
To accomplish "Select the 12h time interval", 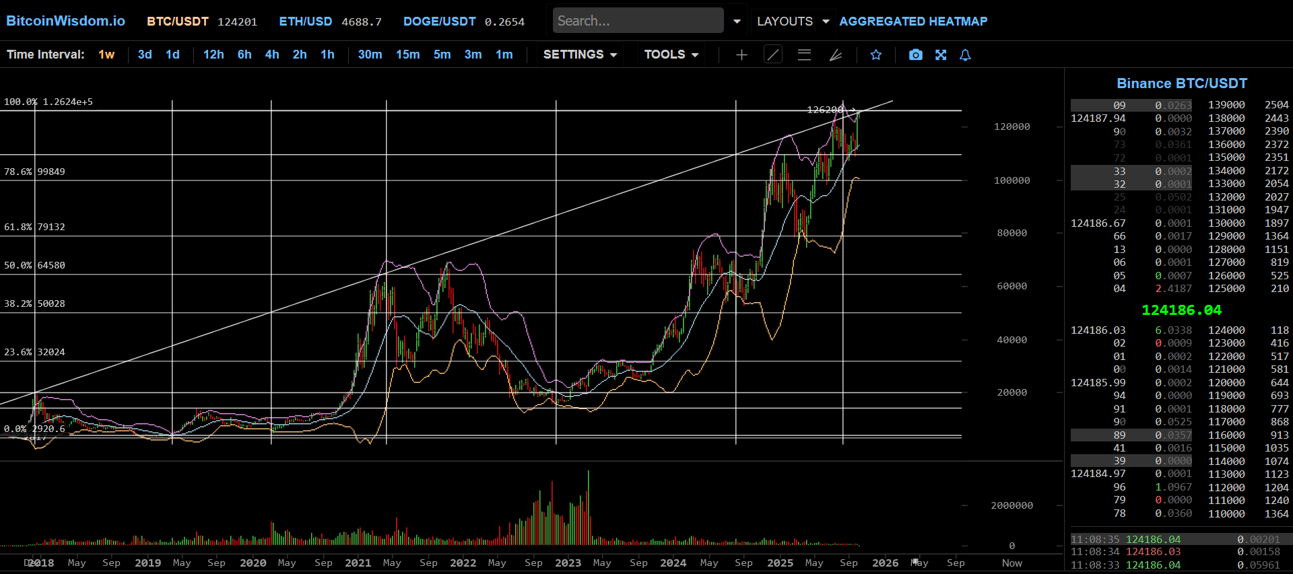I will pyautogui.click(x=213, y=55).
